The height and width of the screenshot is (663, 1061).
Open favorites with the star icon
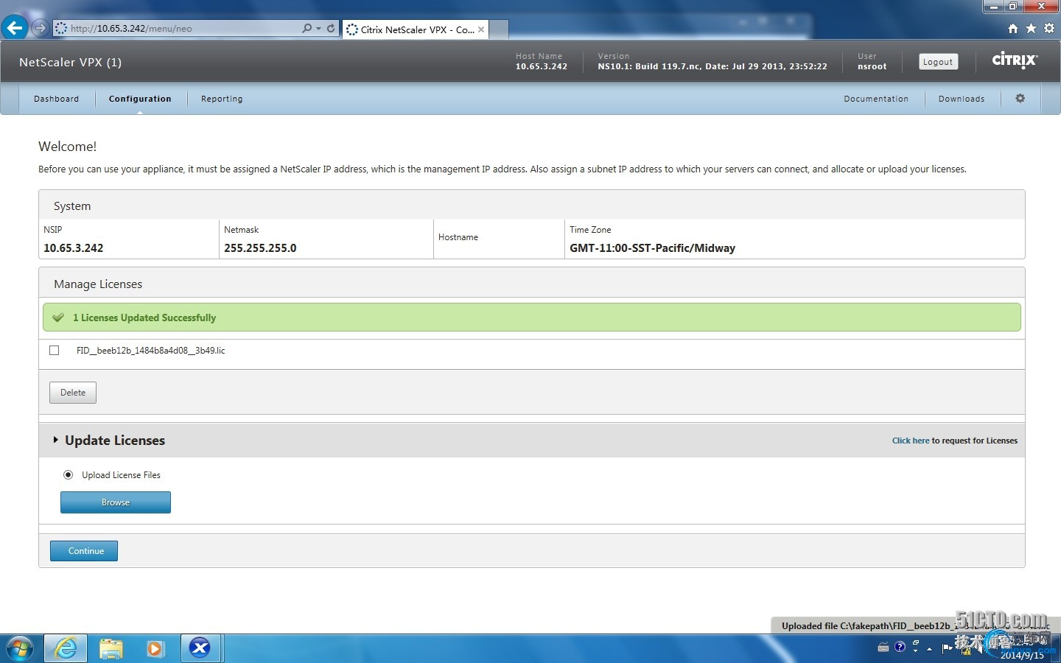(1031, 28)
